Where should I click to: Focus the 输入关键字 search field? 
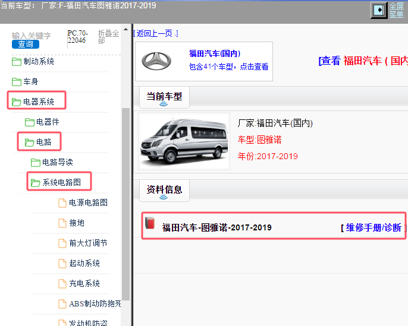[31, 35]
